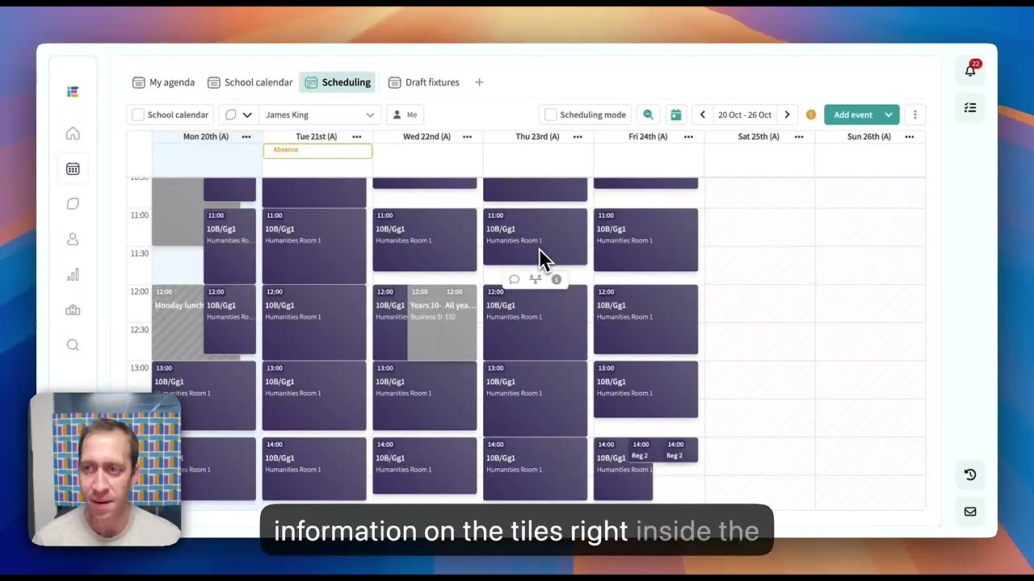Viewport: 1034px width, 581px height.
Task: Open Thursday 12:00 10B/Gg1 lesson tile
Action: (x=535, y=322)
